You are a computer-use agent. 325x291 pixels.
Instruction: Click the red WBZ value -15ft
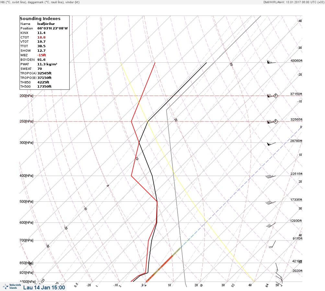pos(42,55)
